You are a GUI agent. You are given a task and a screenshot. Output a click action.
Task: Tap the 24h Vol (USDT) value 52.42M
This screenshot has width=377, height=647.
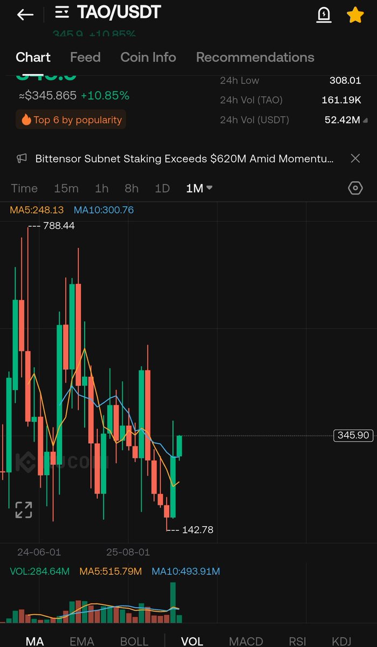[342, 120]
